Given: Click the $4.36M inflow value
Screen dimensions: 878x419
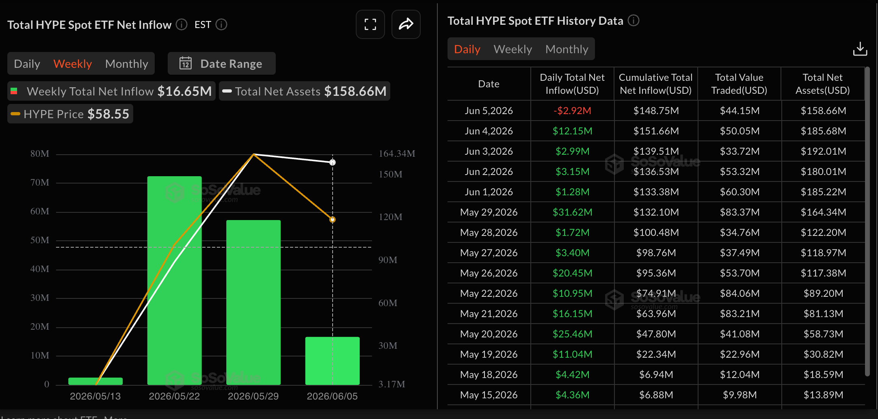Looking at the screenshot, I should pos(572,395).
